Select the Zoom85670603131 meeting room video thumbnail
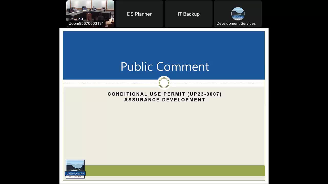Viewport: 328px width, 184px height. (90, 14)
